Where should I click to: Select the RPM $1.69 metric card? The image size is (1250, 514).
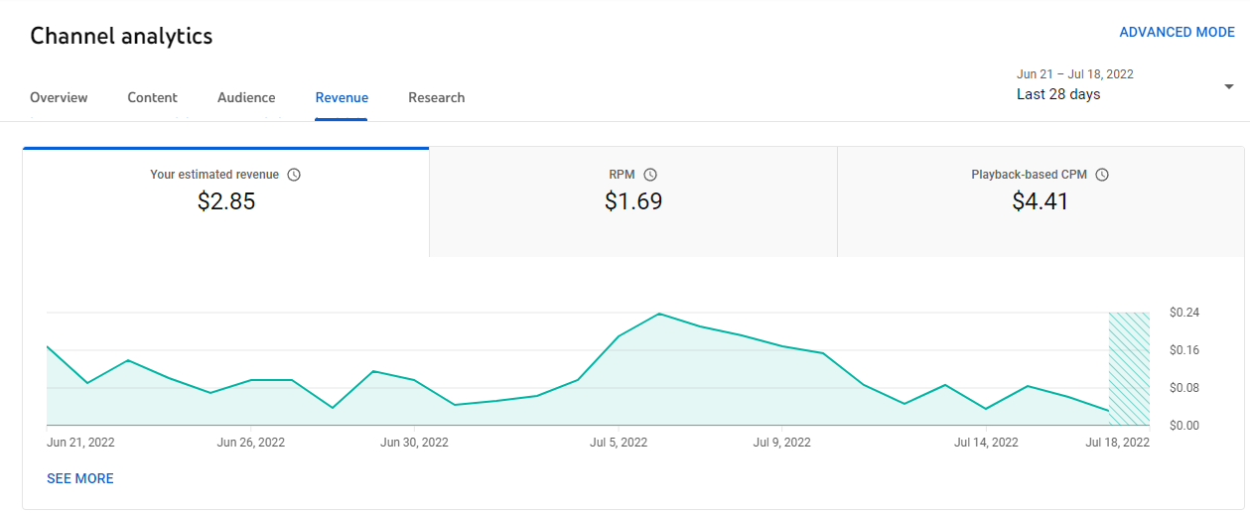[x=633, y=202]
